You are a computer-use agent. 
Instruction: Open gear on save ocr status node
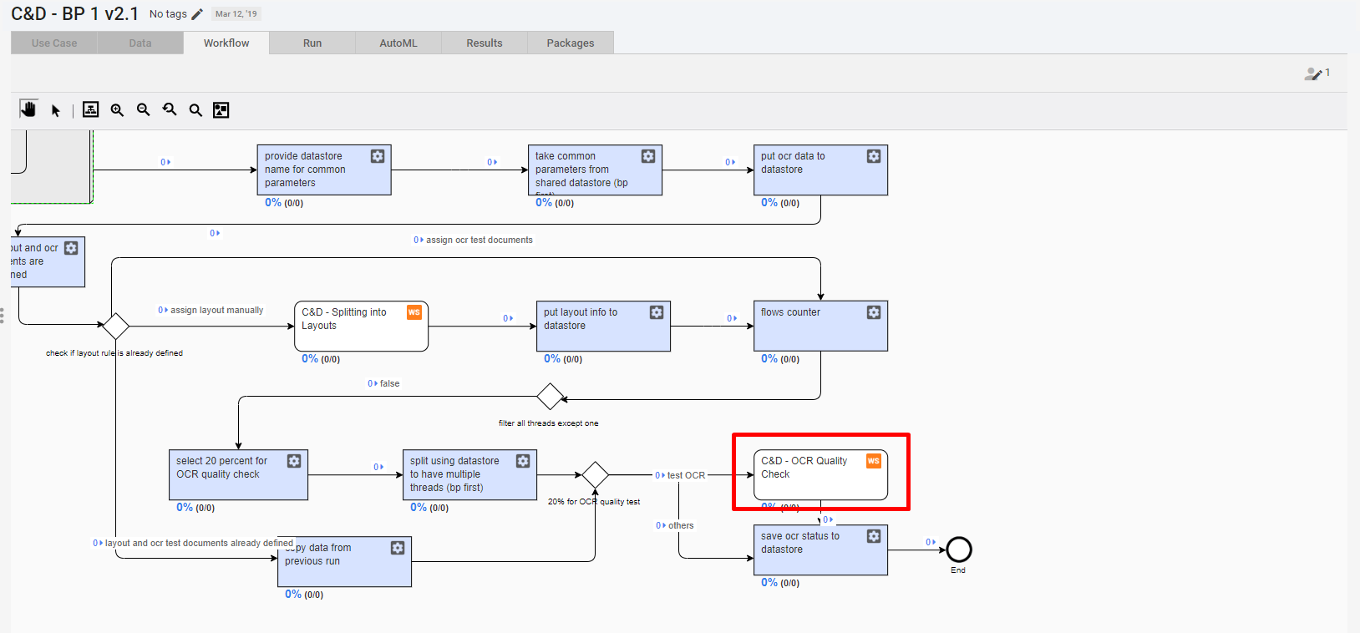[874, 536]
